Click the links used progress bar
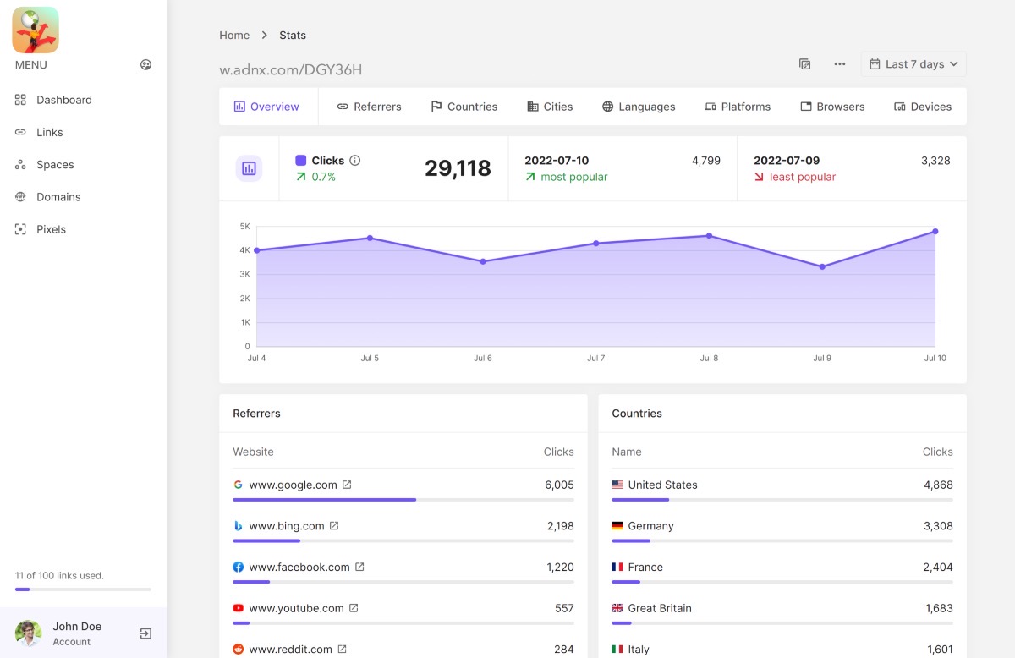Viewport: 1015px width, 658px height. coord(83,589)
